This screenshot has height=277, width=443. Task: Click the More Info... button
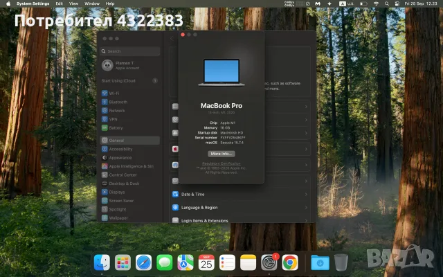pyautogui.click(x=221, y=154)
